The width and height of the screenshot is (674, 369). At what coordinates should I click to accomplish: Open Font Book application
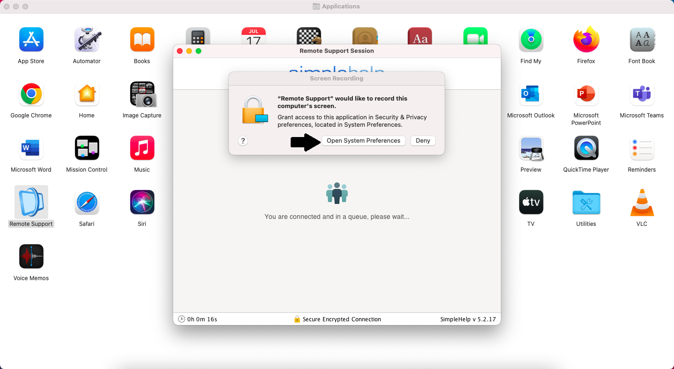pos(642,40)
